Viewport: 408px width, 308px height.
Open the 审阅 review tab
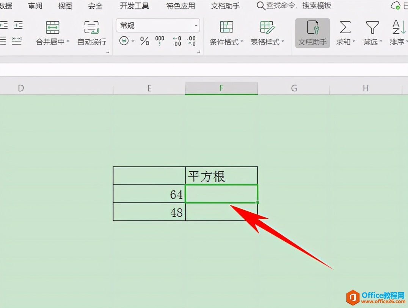click(35, 6)
